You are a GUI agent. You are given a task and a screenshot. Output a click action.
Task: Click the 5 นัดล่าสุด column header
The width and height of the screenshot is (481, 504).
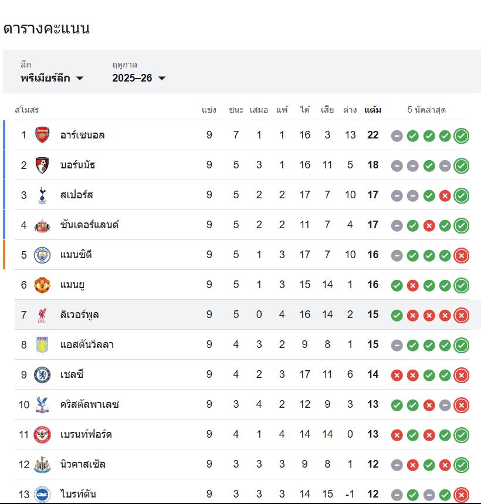[x=430, y=110]
